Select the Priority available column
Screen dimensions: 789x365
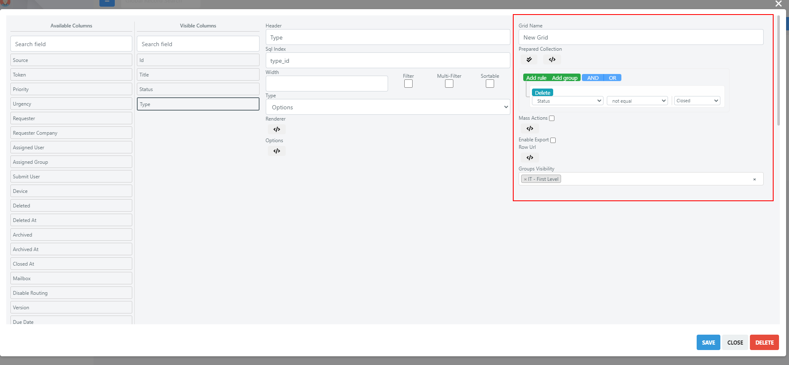click(x=71, y=89)
